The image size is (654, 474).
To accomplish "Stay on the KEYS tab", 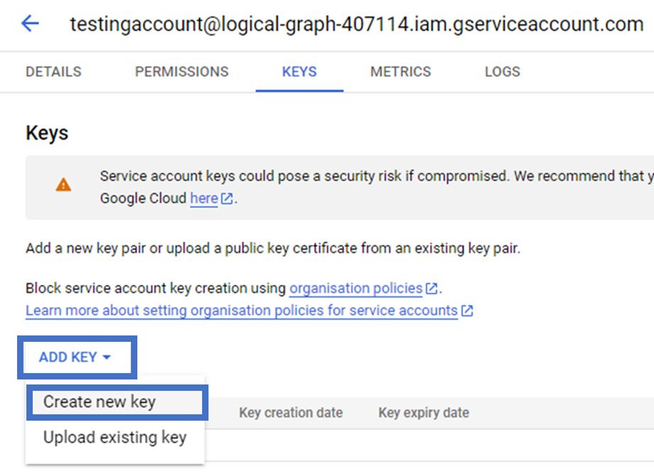I will pos(299,71).
